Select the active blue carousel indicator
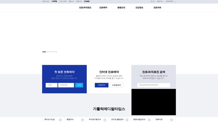The height and width of the screenshot is (122, 218). (x=44, y=52)
